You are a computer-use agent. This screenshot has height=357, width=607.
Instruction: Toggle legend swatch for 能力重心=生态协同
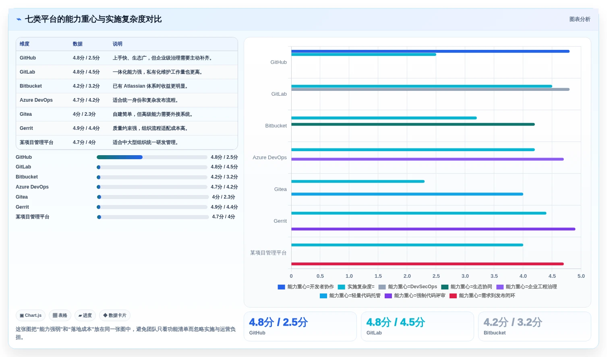pos(445,287)
